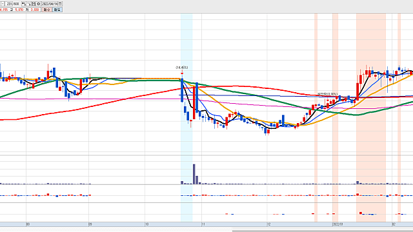Screen dimensions: 413x232
Task: Click the blue 매도 sell button
Action: [57, 10]
